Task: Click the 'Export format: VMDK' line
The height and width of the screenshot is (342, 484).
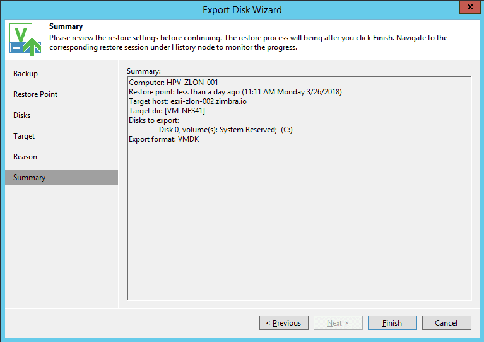Action: click(x=164, y=139)
